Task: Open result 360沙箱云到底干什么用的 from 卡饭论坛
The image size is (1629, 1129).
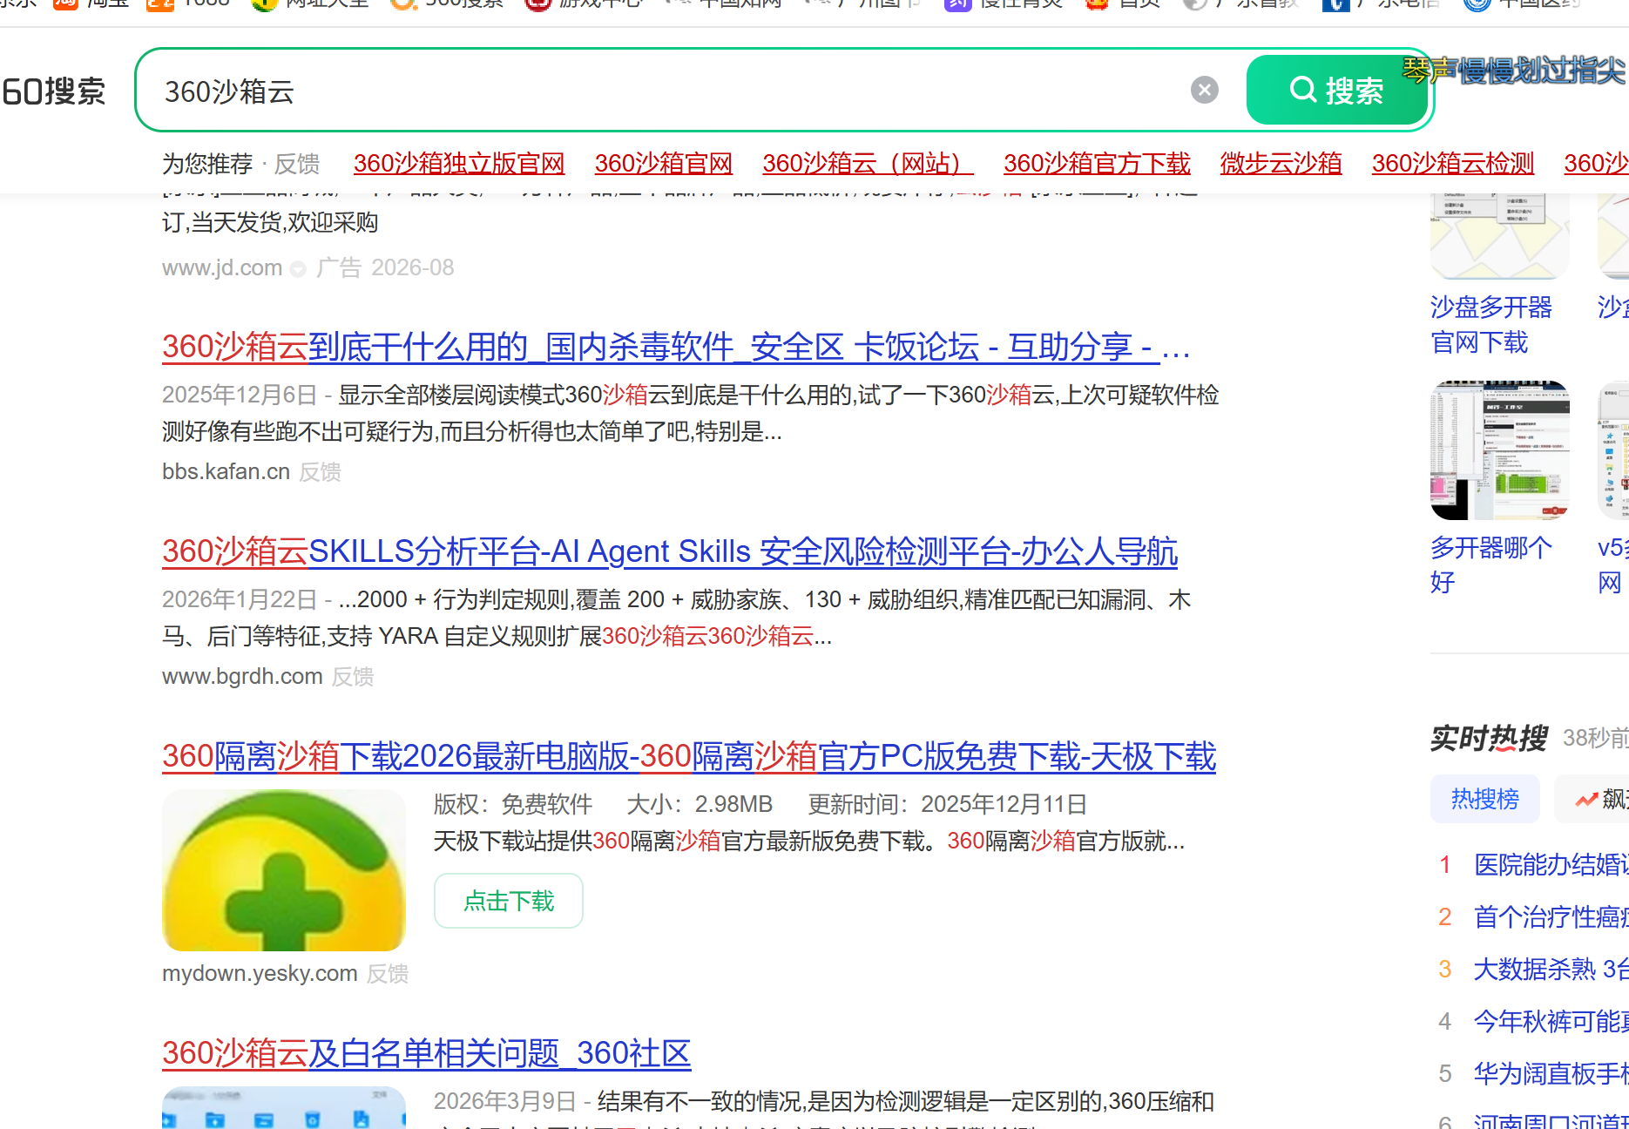Action: point(676,347)
